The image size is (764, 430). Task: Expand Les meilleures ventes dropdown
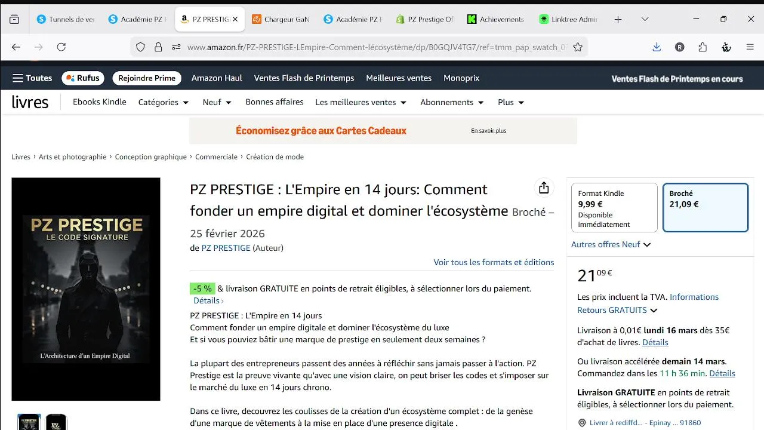tap(361, 102)
